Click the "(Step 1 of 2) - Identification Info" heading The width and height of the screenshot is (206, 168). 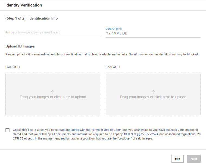point(32,18)
